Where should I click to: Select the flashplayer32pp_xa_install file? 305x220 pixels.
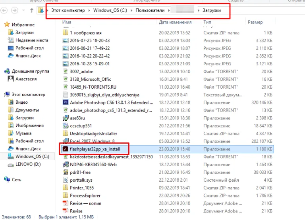(x=95, y=149)
